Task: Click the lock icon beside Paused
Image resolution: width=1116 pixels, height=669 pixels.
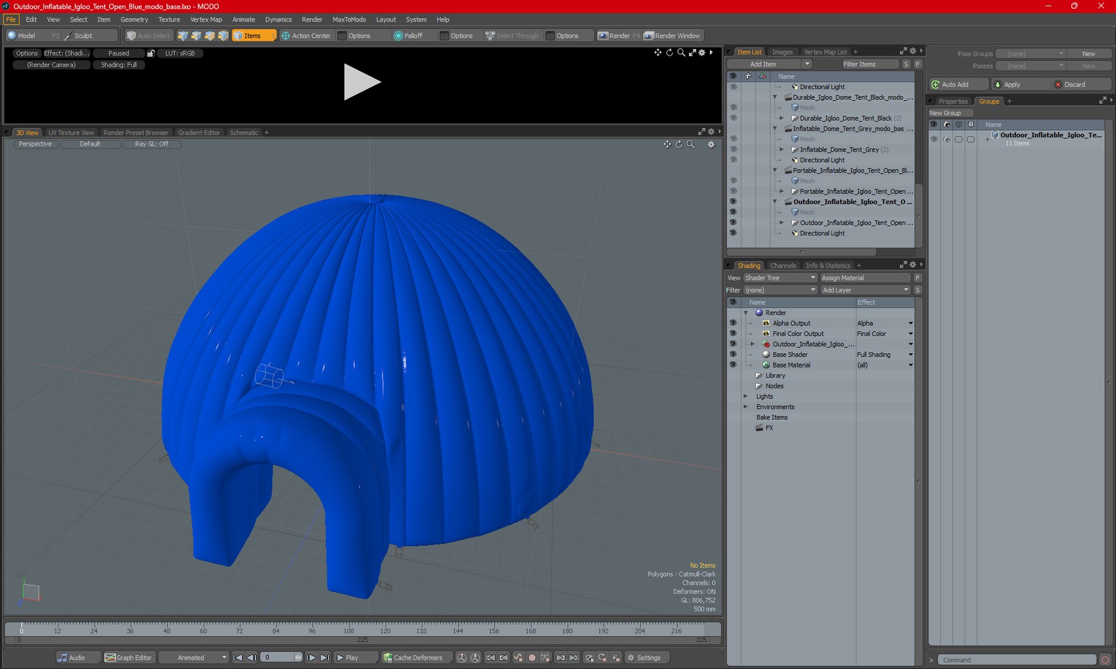Action: [151, 53]
